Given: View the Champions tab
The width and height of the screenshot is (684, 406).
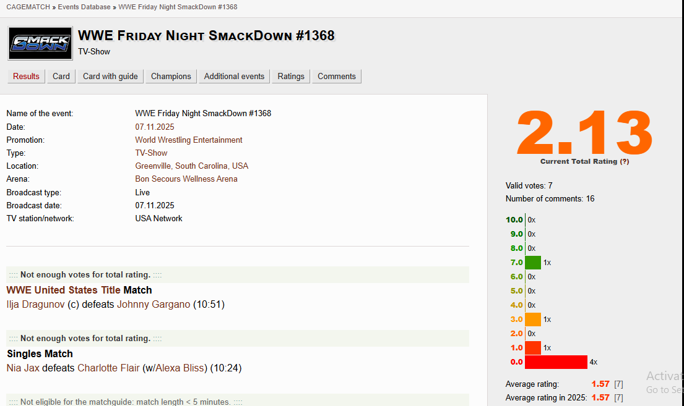Looking at the screenshot, I should click(x=171, y=76).
